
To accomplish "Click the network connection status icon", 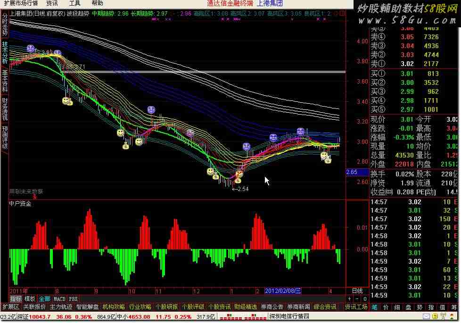I will (x=444, y=316).
